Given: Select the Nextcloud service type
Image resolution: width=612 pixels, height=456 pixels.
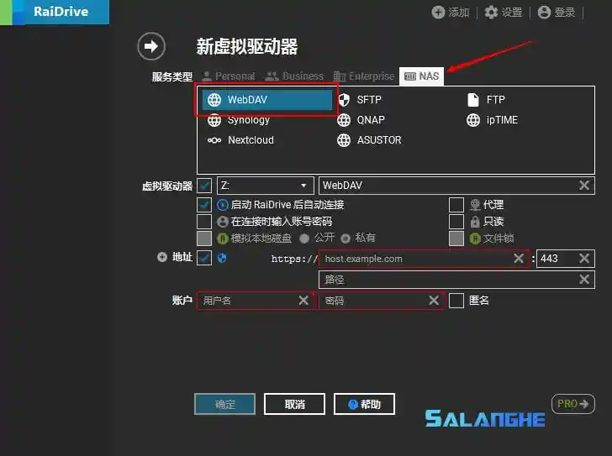Looking at the screenshot, I should point(240,140).
